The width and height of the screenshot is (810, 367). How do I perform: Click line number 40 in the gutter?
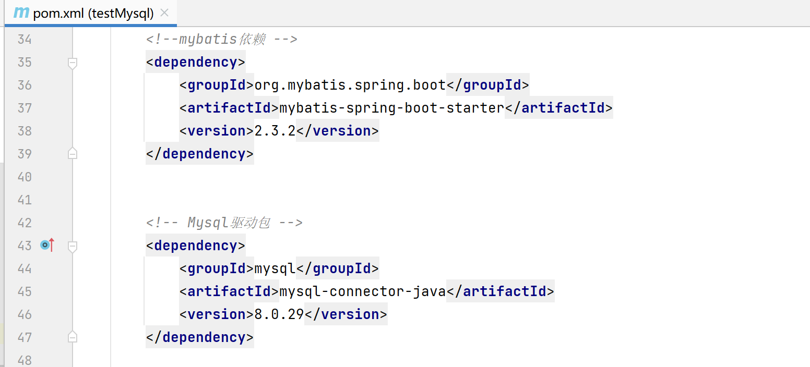[25, 177]
